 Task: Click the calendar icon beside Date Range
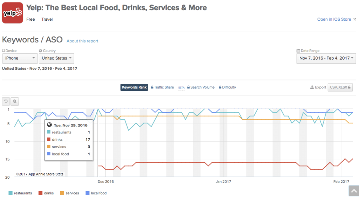[x=298, y=51]
